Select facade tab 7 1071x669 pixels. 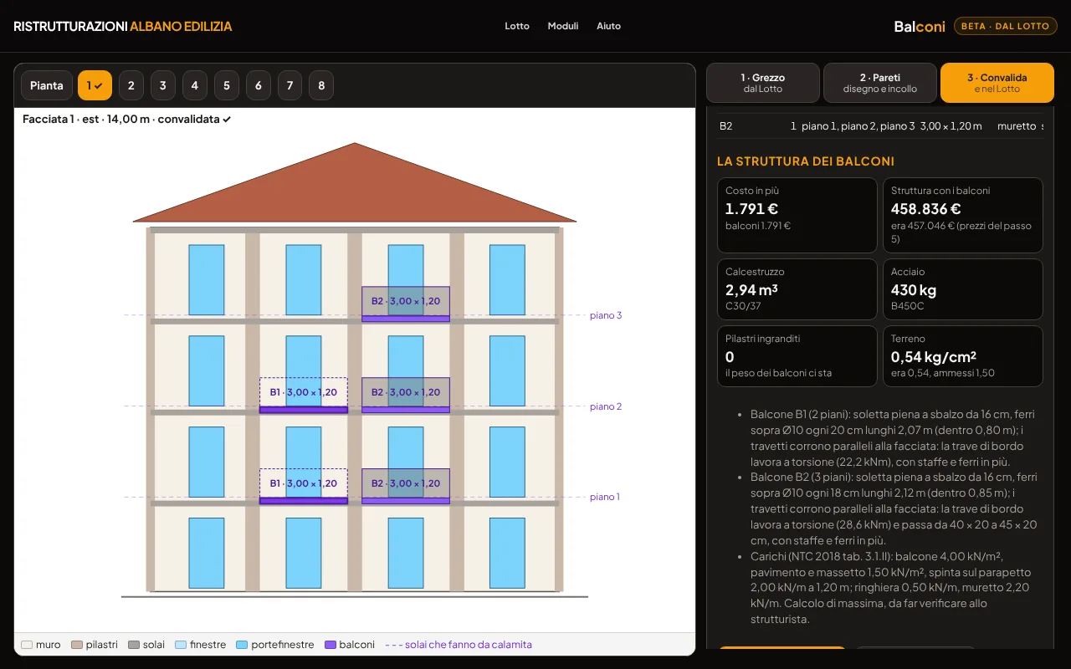(x=290, y=85)
